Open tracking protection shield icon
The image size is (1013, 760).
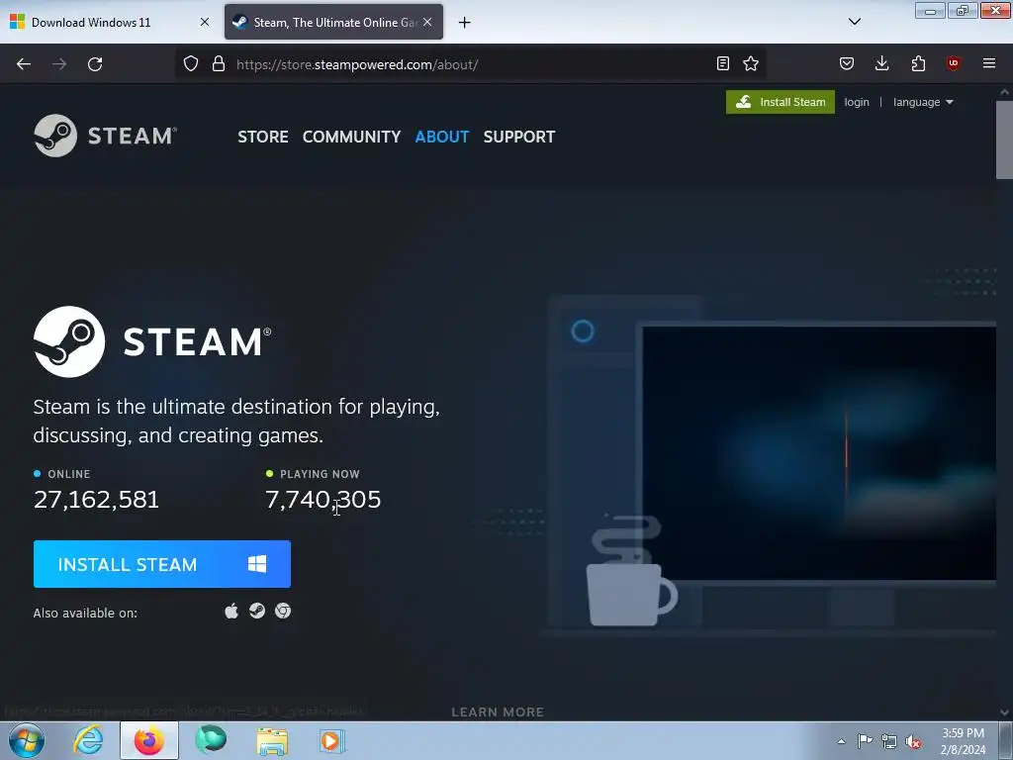click(x=191, y=63)
